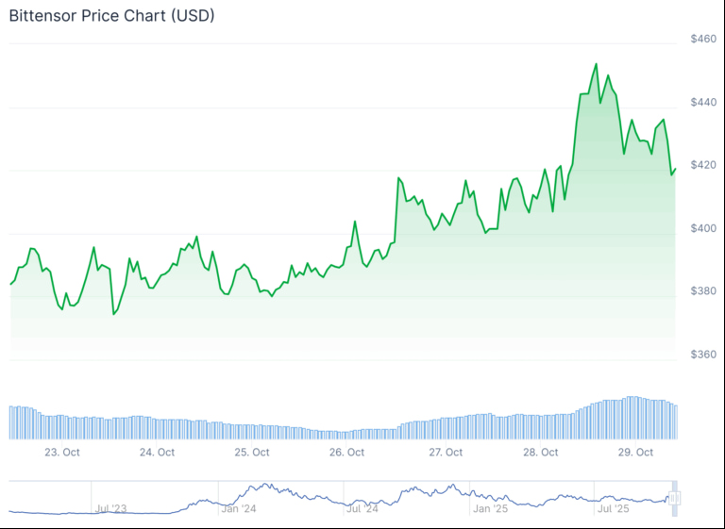Click the 29. Oct date axis label
This screenshot has height=529, width=725.
[636, 453]
